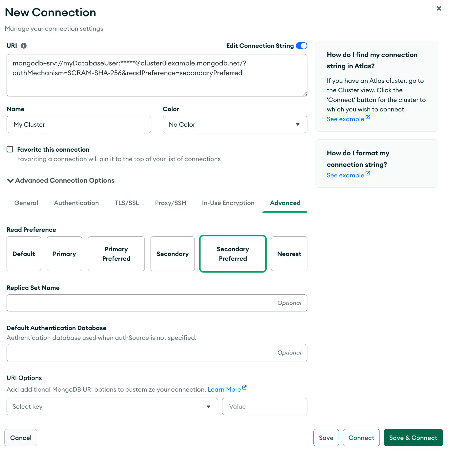Viewport: 449px width, 451px height.
Task: Switch to the Authentication tab
Action: pos(76,203)
